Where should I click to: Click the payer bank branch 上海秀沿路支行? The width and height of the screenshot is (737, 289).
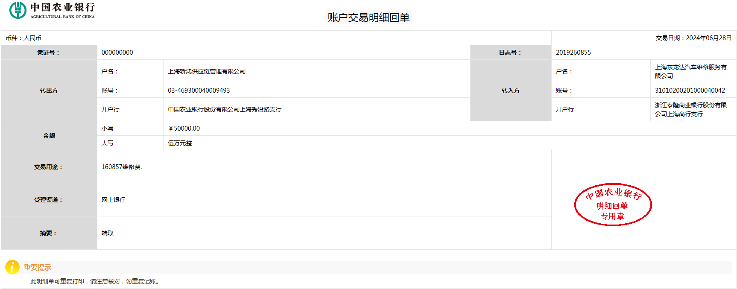click(x=225, y=109)
